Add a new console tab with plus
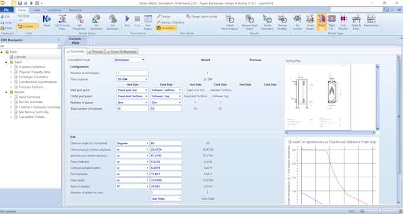 pos(89,43)
